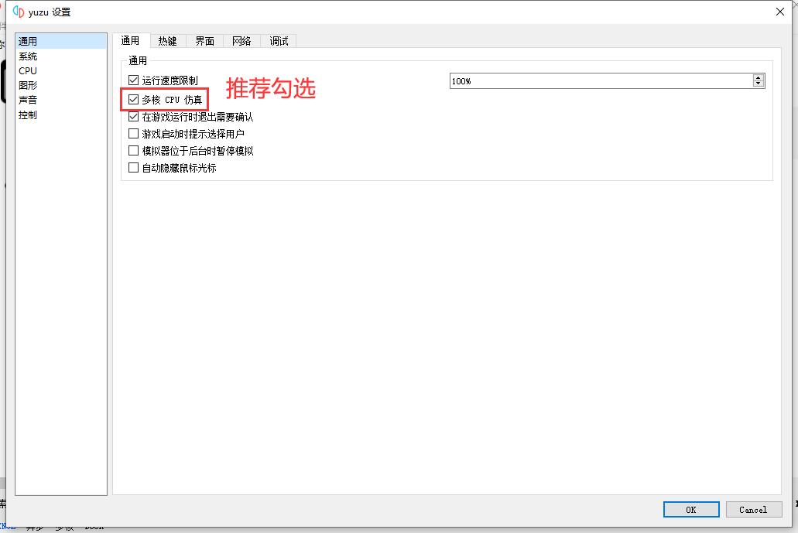Disable 在游戏运行时退出需要确认 confirmation option
The height and width of the screenshot is (533, 798).
coord(133,116)
